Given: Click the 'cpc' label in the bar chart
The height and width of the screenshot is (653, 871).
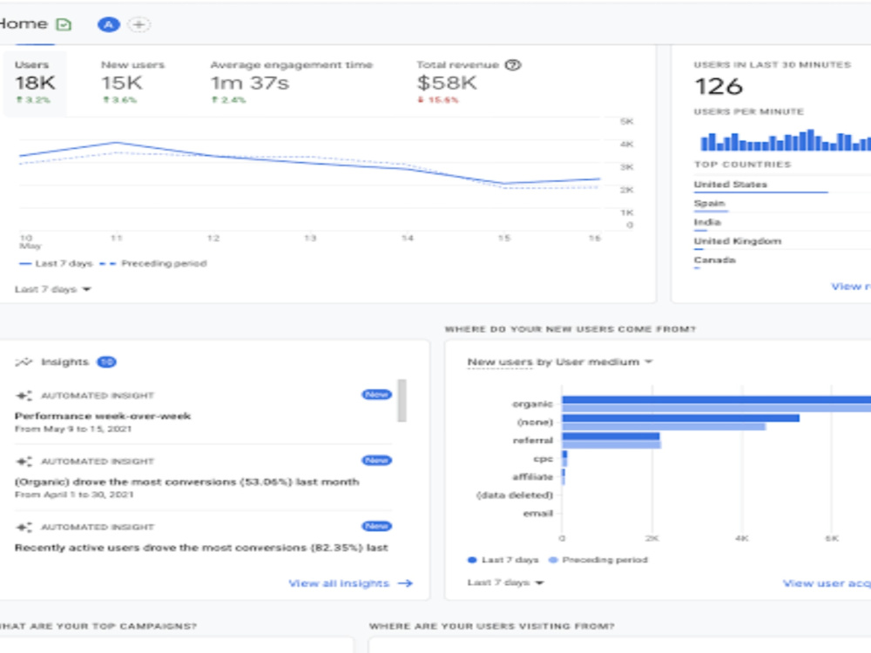Looking at the screenshot, I should [x=543, y=459].
